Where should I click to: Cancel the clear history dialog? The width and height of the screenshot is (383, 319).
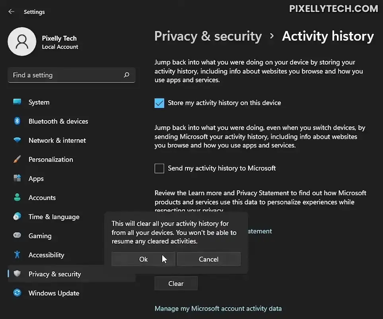coord(208,259)
